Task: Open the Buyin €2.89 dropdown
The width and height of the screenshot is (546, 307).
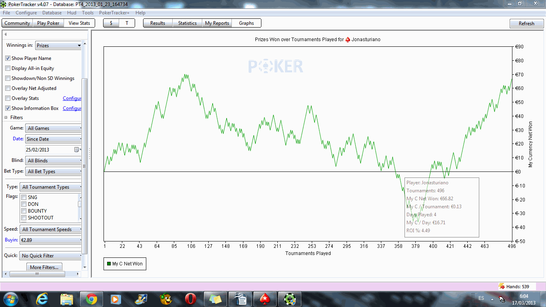Action: pos(51,240)
